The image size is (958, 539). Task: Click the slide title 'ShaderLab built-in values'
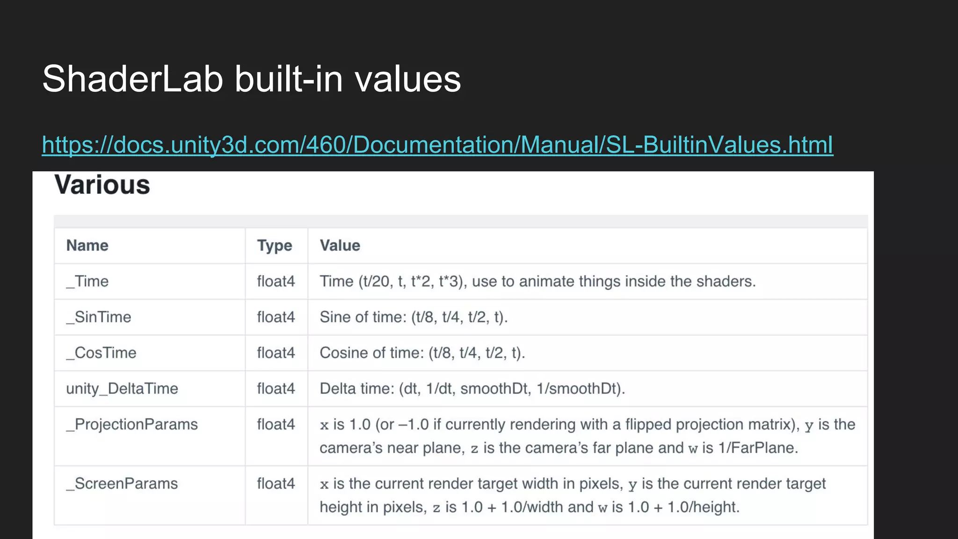252,79
